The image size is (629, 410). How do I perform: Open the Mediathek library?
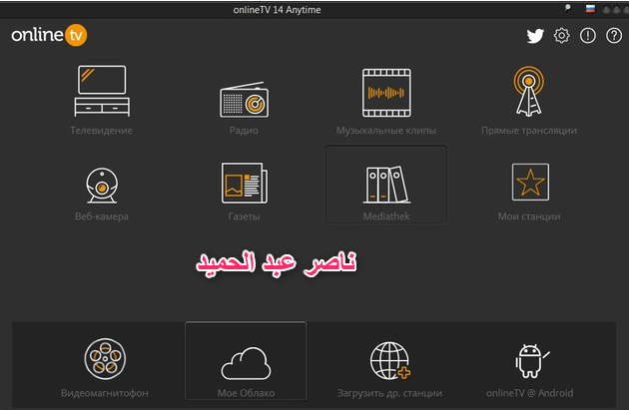386,184
